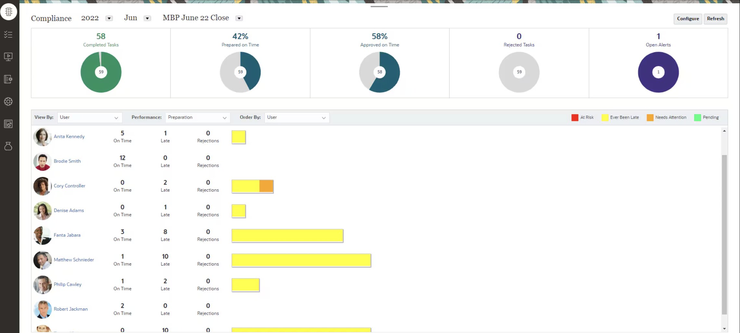Image resolution: width=740 pixels, height=333 pixels.
Task: Click the monitor play icon in sidebar
Action: (x=8, y=57)
